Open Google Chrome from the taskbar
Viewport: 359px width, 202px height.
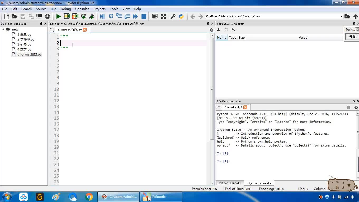click(x=89, y=197)
